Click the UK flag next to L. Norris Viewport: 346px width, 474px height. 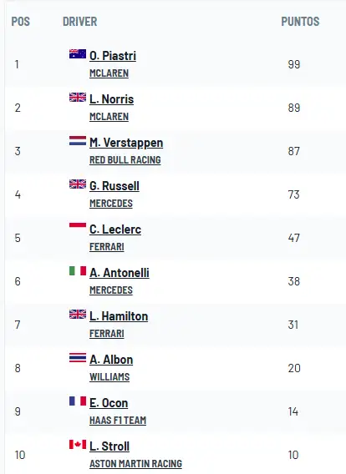tap(78, 97)
